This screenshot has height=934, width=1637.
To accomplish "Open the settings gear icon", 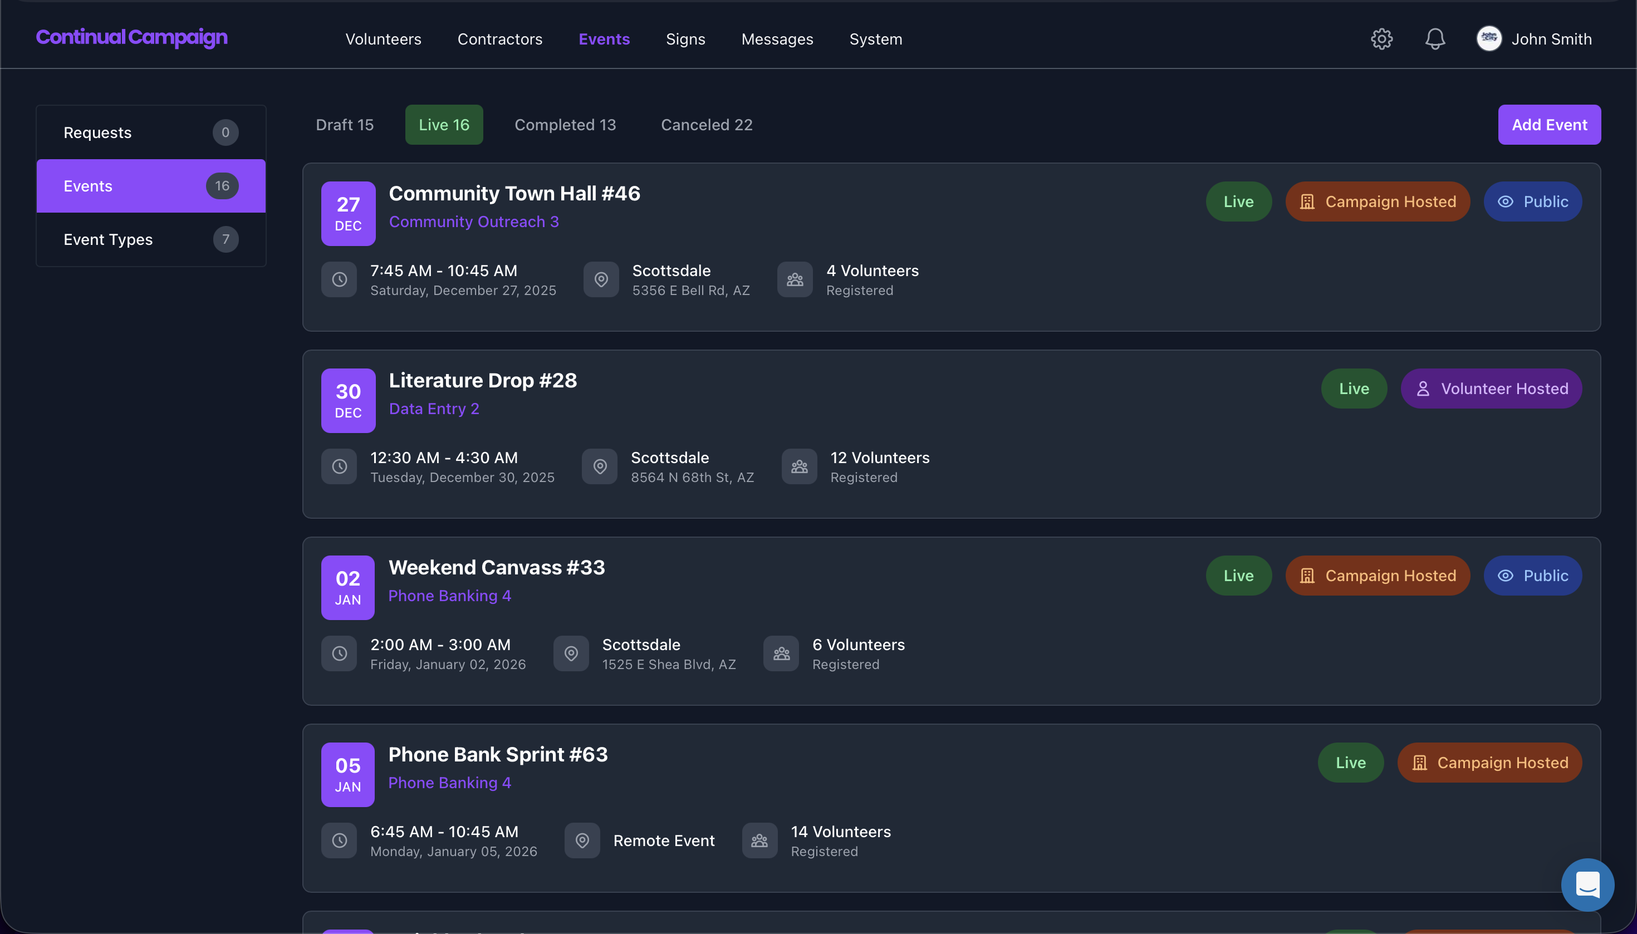I will tap(1381, 39).
